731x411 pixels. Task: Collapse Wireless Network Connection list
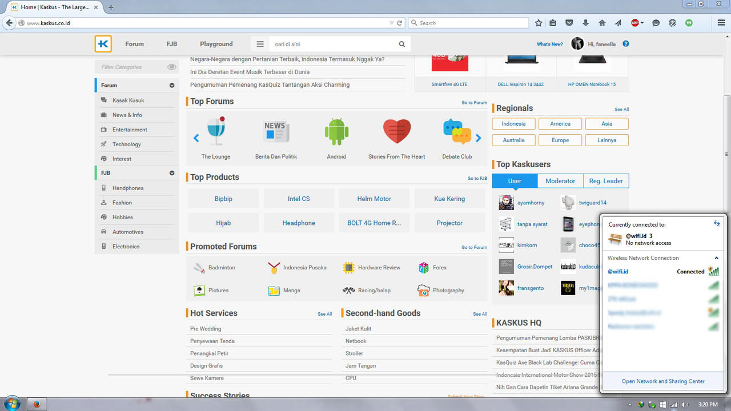716,258
